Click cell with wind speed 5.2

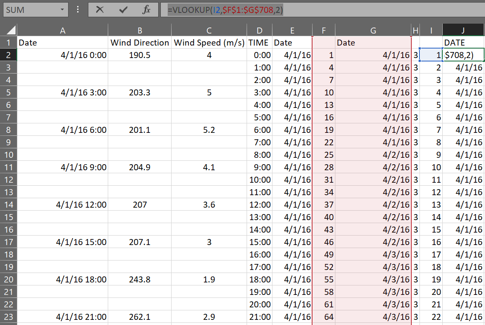click(x=209, y=130)
